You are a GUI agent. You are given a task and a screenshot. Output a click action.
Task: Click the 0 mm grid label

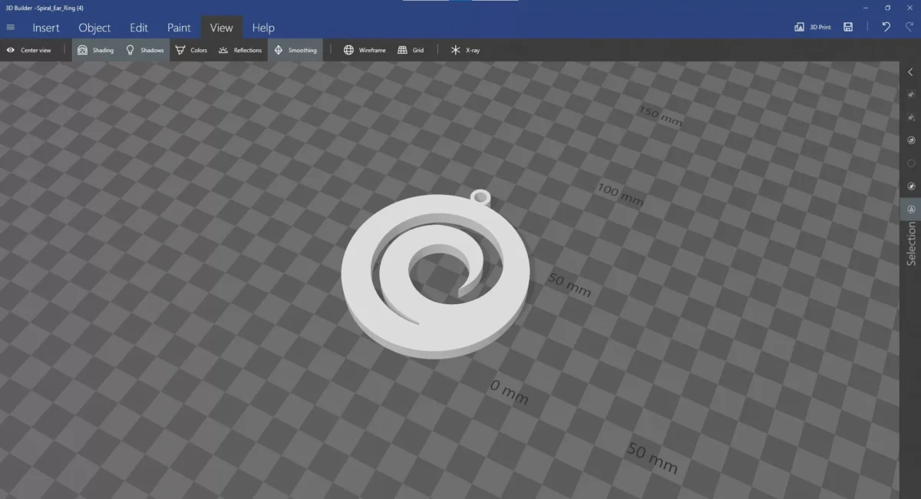point(510,392)
